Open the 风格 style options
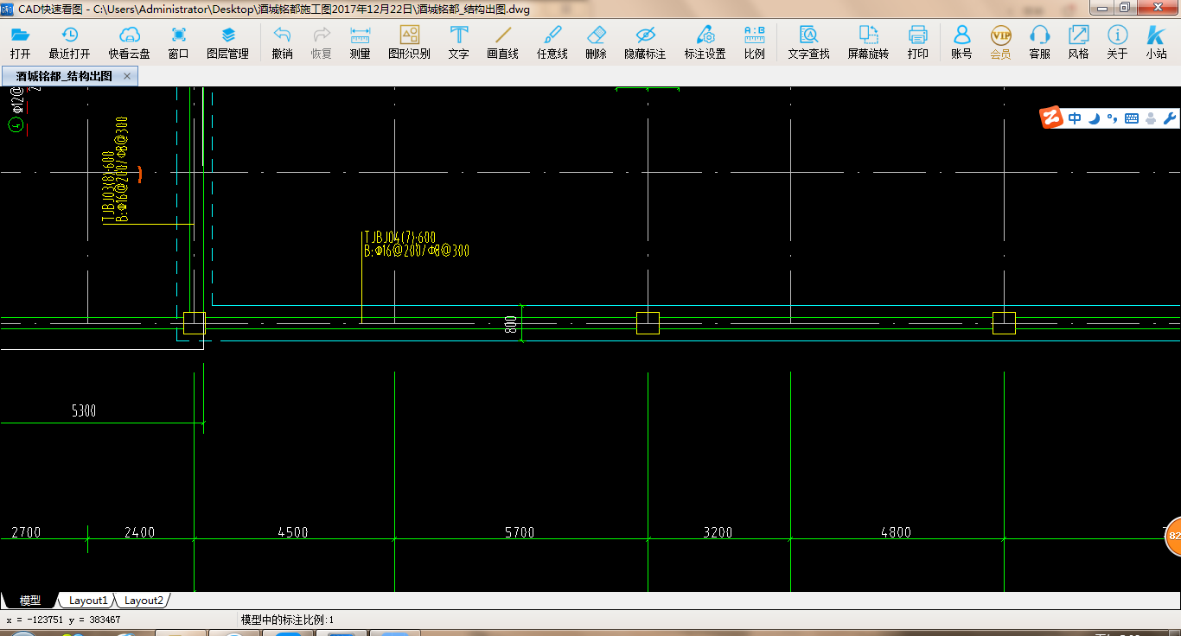Screen dimensions: 1181x636 [x=1078, y=41]
